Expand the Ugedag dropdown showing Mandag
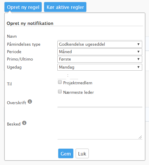Viewport: 149px width, 165px height. click(x=100, y=67)
